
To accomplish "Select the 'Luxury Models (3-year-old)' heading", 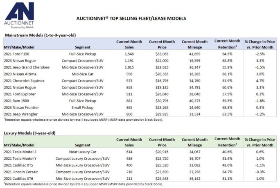I will point(29,133).
